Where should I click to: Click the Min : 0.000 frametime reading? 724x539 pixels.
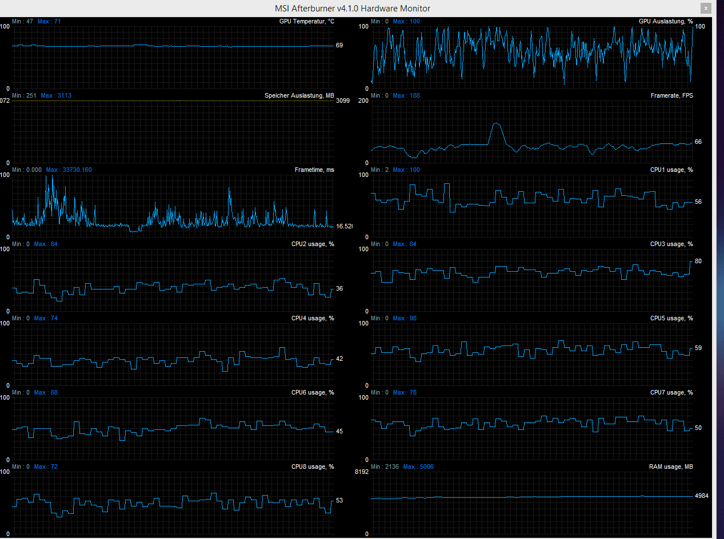point(27,170)
